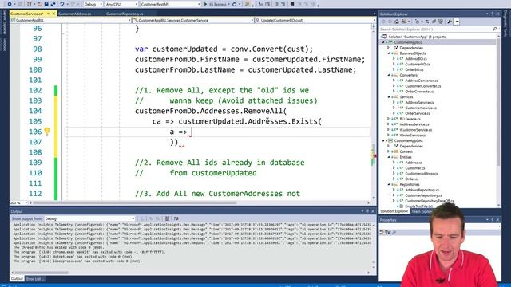Image resolution: width=511 pixels, height=287 pixels.
Task: Click the Solution Explorer vertical scrollbar
Action: pyautogui.click(x=498, y=102)
